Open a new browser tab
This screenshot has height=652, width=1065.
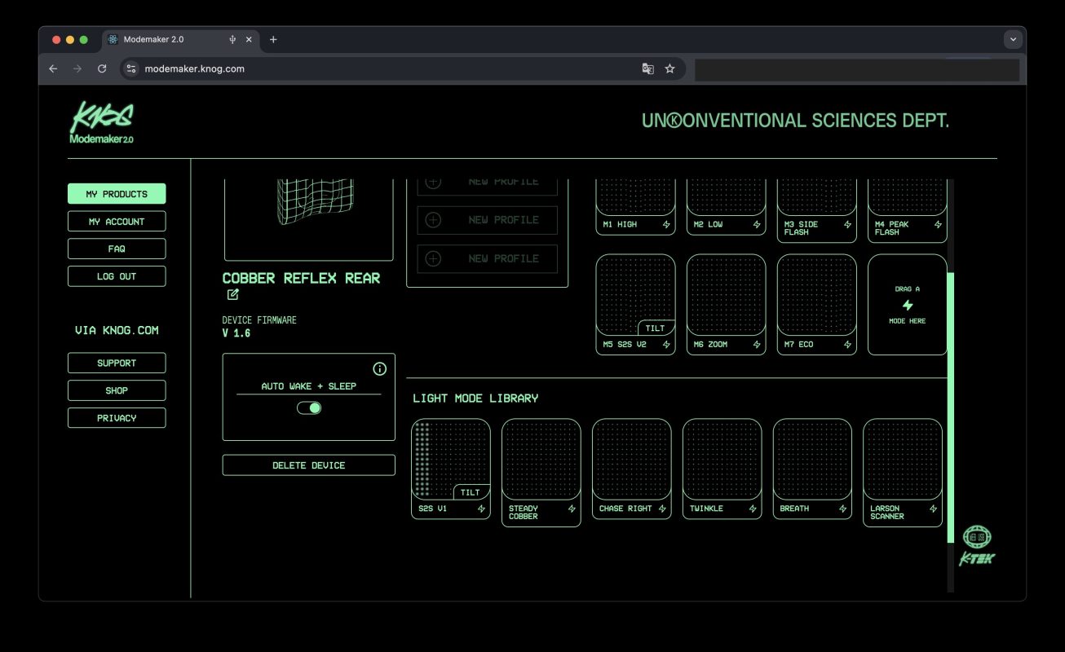273,39
